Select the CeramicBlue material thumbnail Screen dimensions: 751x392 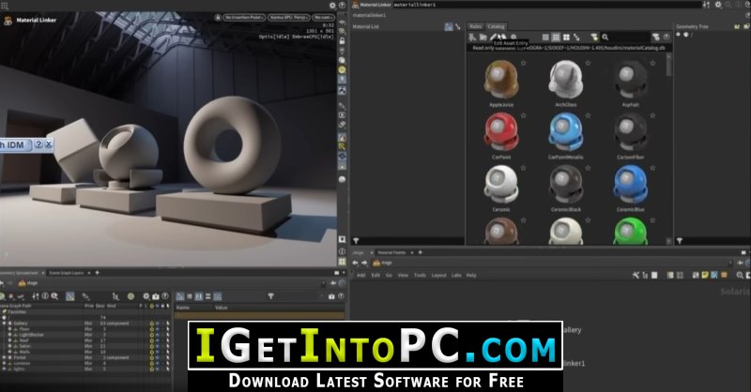tap(630, 184)
